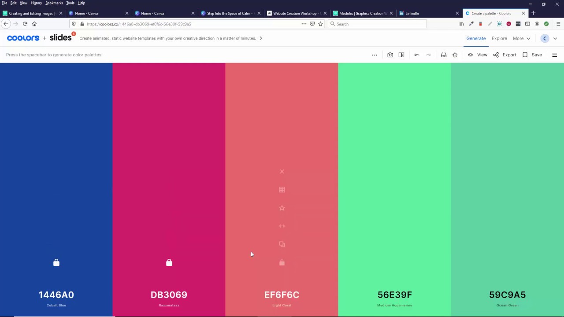Remove the Light Coral color with the X icon
Screen dimensions: 564x317
[x=282, y=172]
